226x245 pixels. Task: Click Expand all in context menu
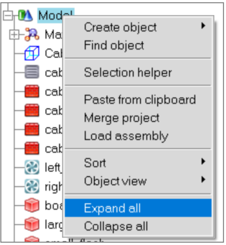(x=138, y=208)
